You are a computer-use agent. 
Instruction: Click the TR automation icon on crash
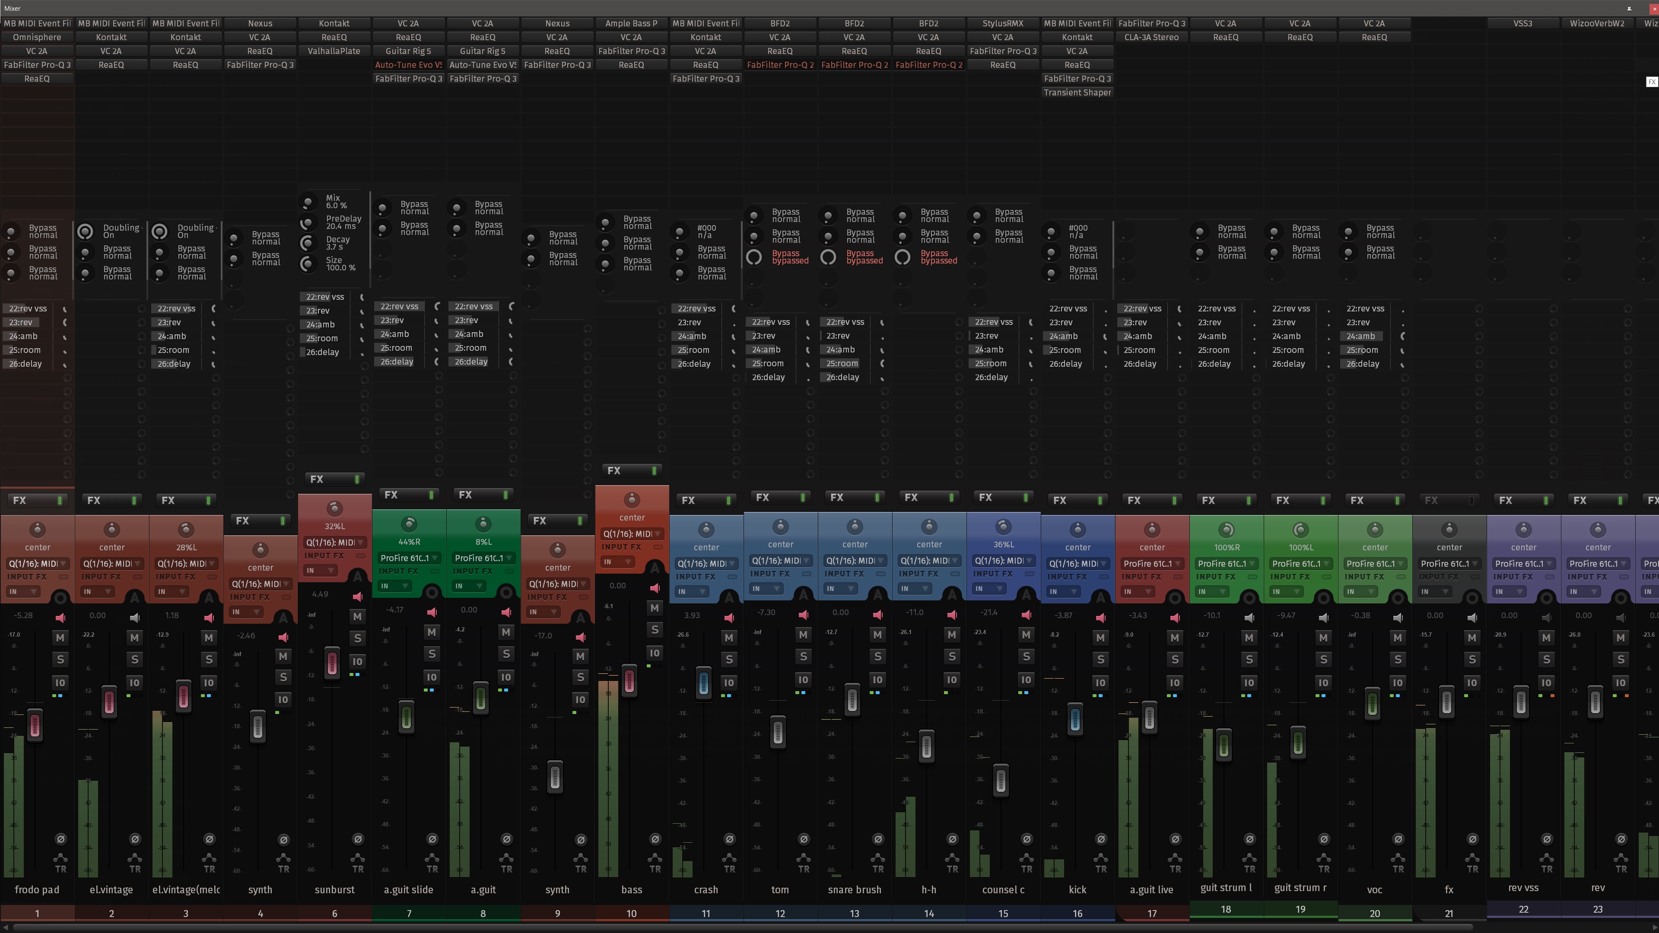(729, 863)
